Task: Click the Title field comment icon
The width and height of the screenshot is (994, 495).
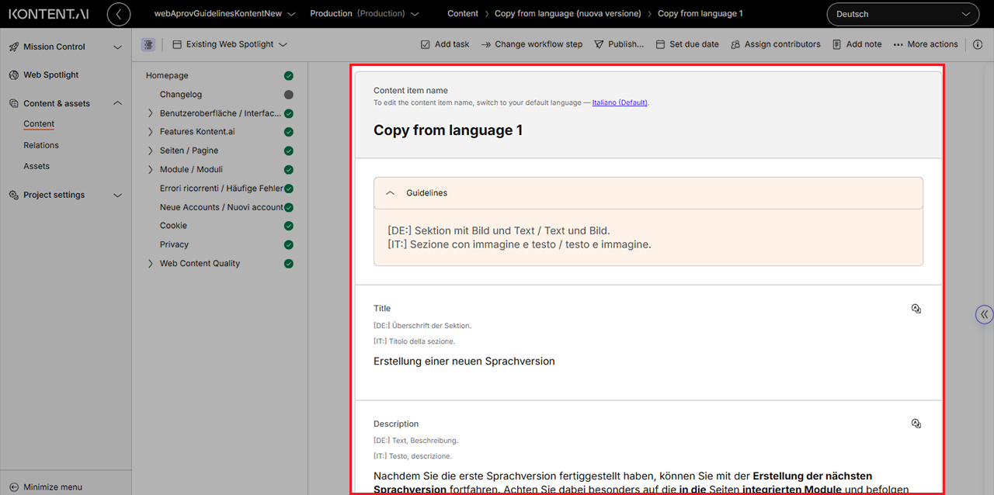Action: point(916,309)
